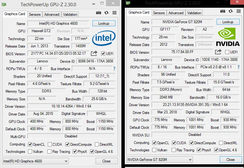Toggle the Ray Tracing checkbox in the NVIDIA window
Image resolution: width=244 pixels, height=168 pixels.
tap(173, 150)
